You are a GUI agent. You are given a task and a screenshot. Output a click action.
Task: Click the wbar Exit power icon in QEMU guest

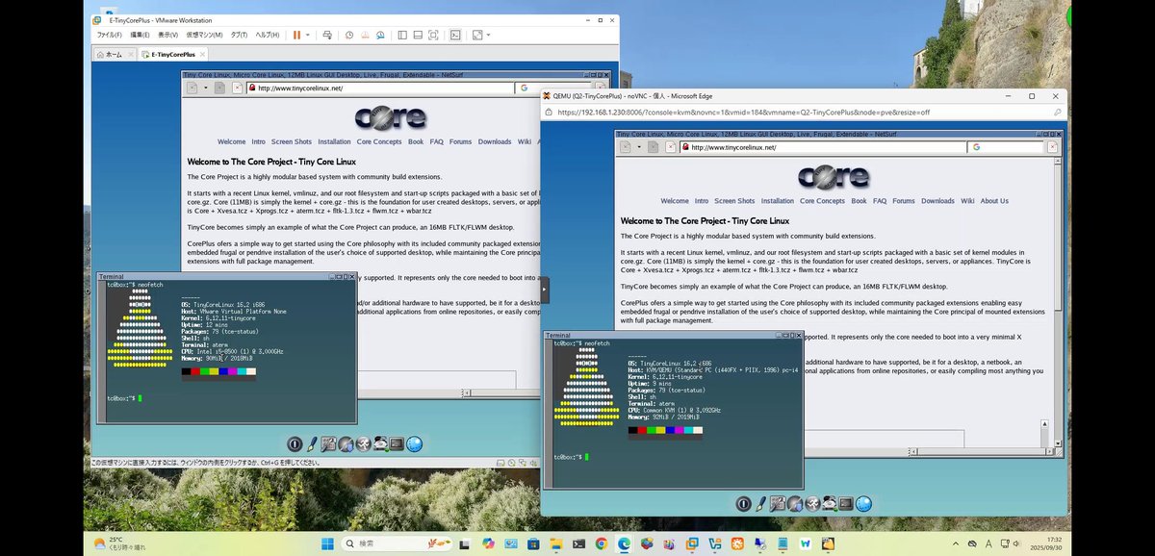(x=743, y=503)
